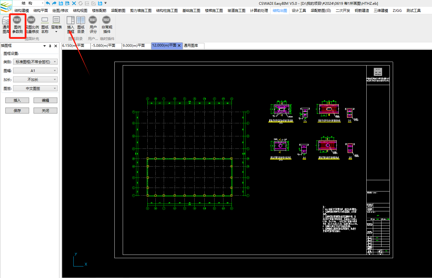Screen dimensions: 432x278
Task: Click the 插入 button
Action: [17, 100]
